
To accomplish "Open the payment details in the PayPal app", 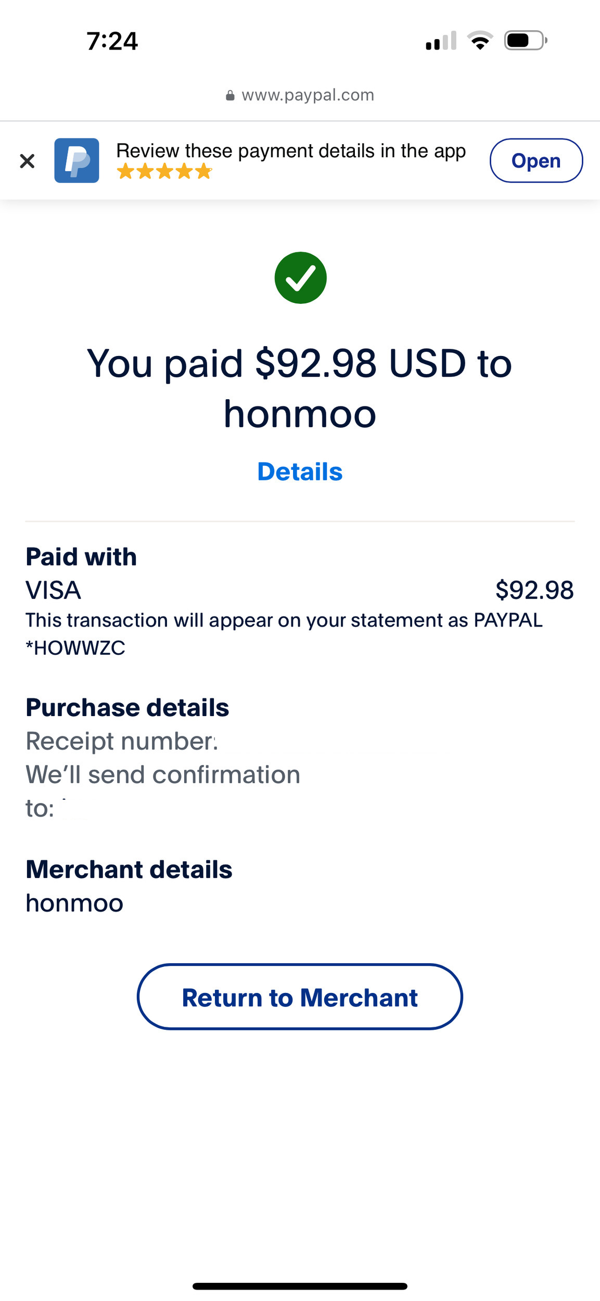I will [536, 160].
